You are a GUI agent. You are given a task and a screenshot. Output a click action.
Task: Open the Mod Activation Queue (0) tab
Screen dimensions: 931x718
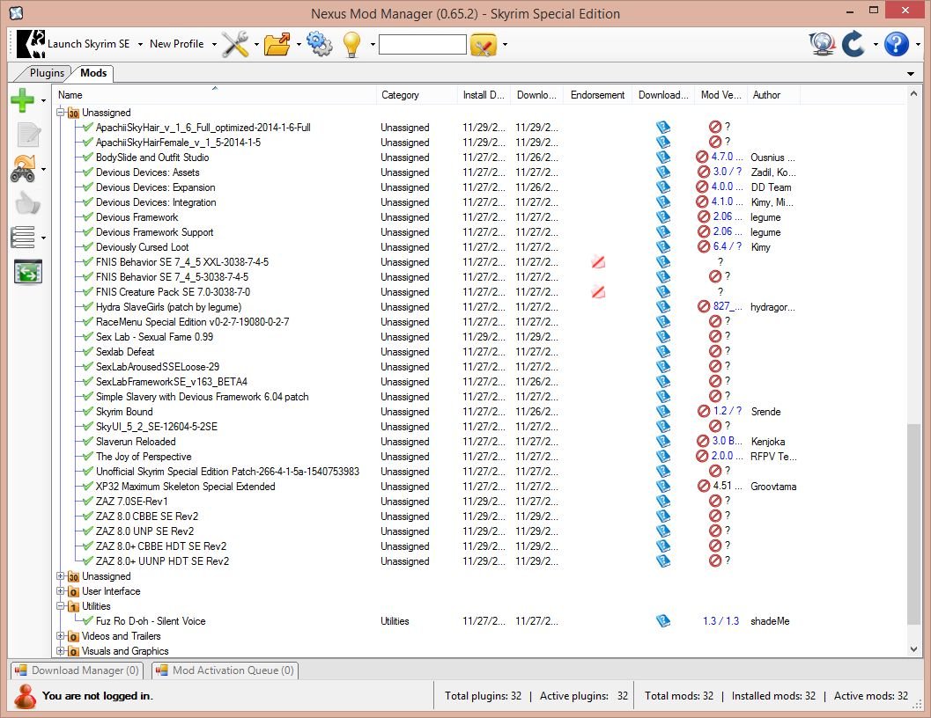225,670
